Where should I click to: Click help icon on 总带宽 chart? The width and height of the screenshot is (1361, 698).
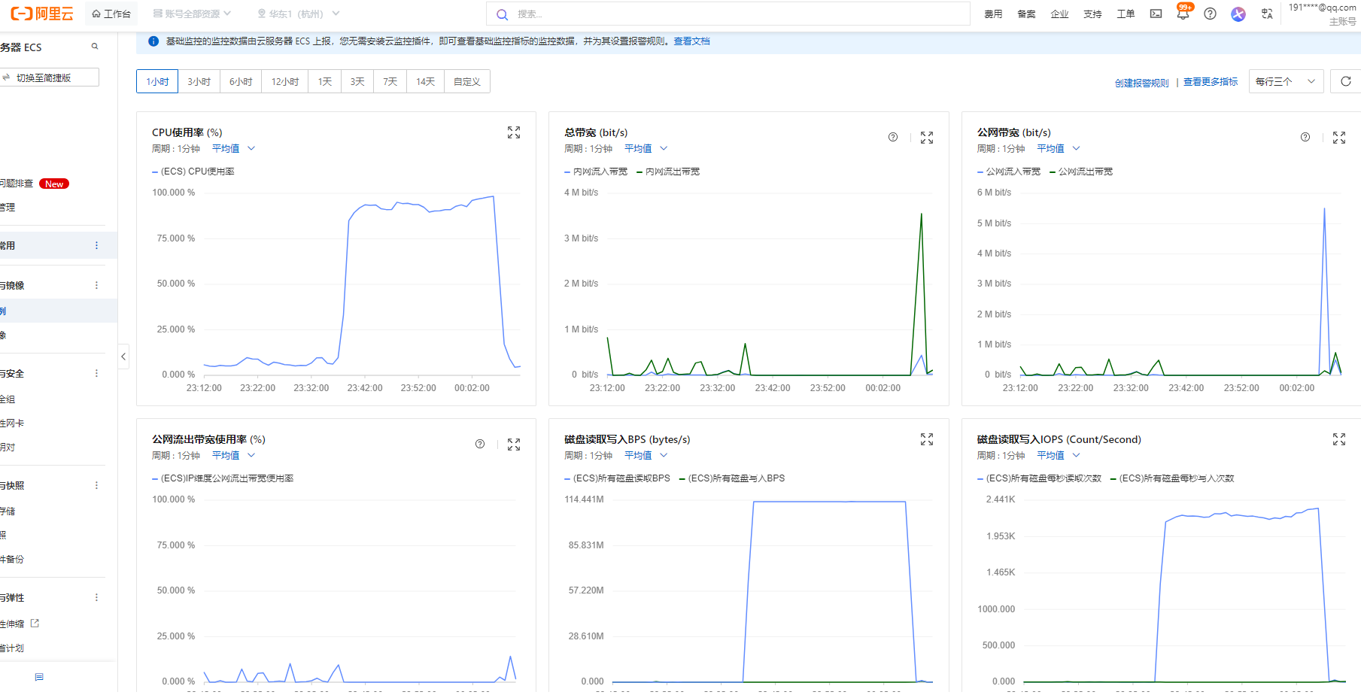click(893, 137)
